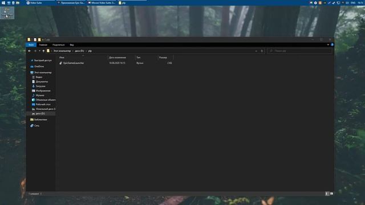Click the Recycle Bin icon in the taskbar

coord(13,3)
